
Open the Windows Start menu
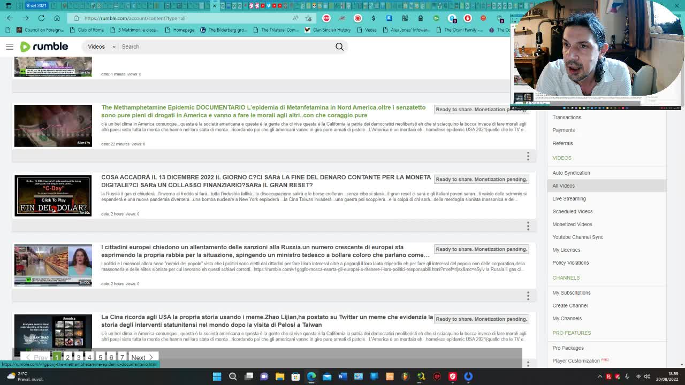click(x=217, y=376)
